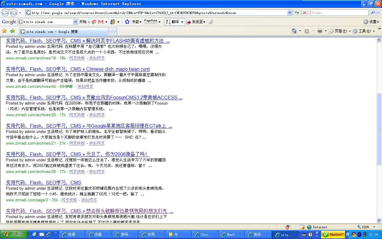Expand the Google Toolbar search box dropdown

point(76,22)
